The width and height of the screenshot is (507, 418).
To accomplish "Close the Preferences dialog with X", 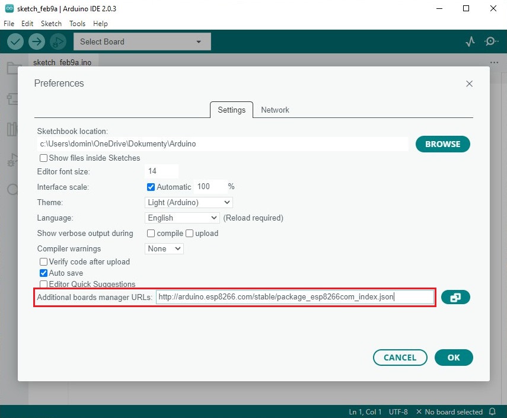I will pos(469,84).
